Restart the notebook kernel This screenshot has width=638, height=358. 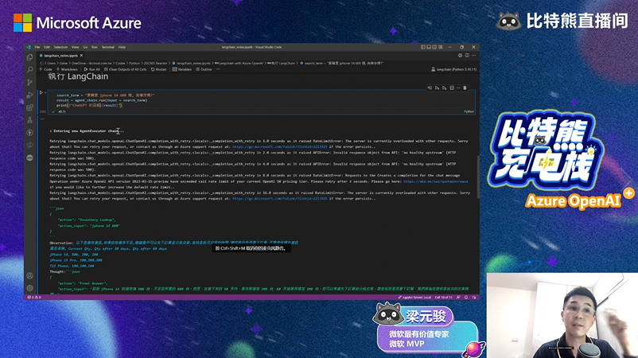[x=158, y=69]
